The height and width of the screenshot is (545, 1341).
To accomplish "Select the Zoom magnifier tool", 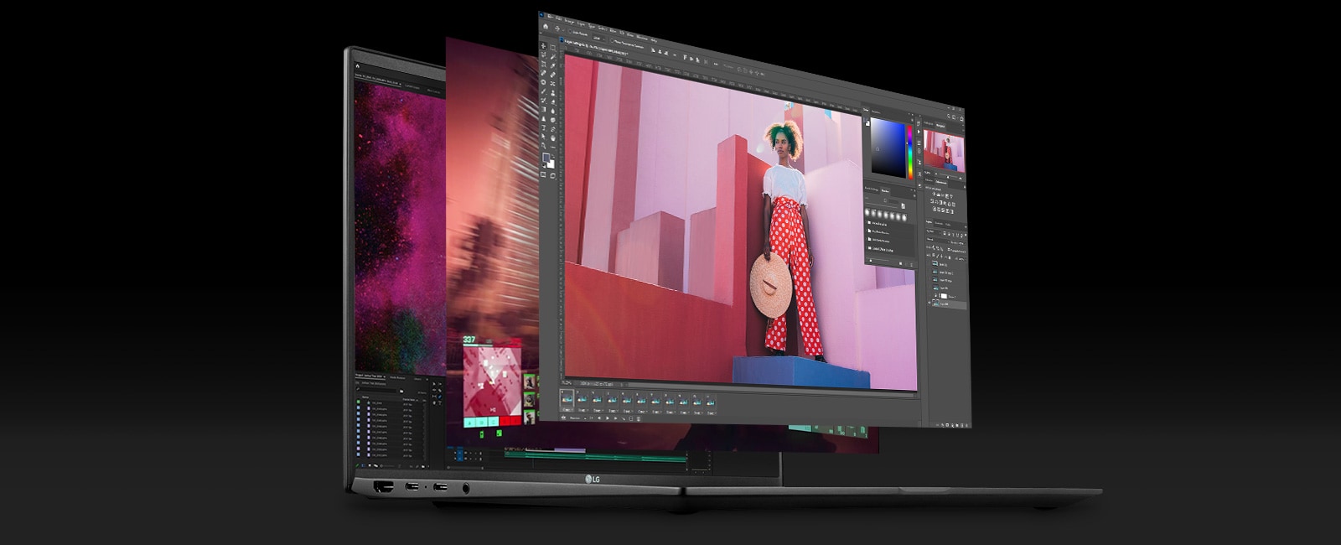I will coord(544,146).
